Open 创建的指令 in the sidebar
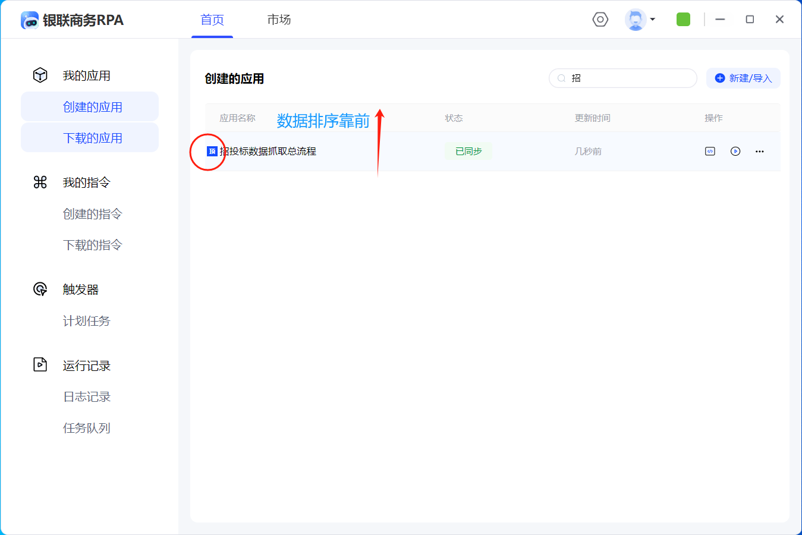The width and height of the screenshot is (802, 535). [92, 214]
